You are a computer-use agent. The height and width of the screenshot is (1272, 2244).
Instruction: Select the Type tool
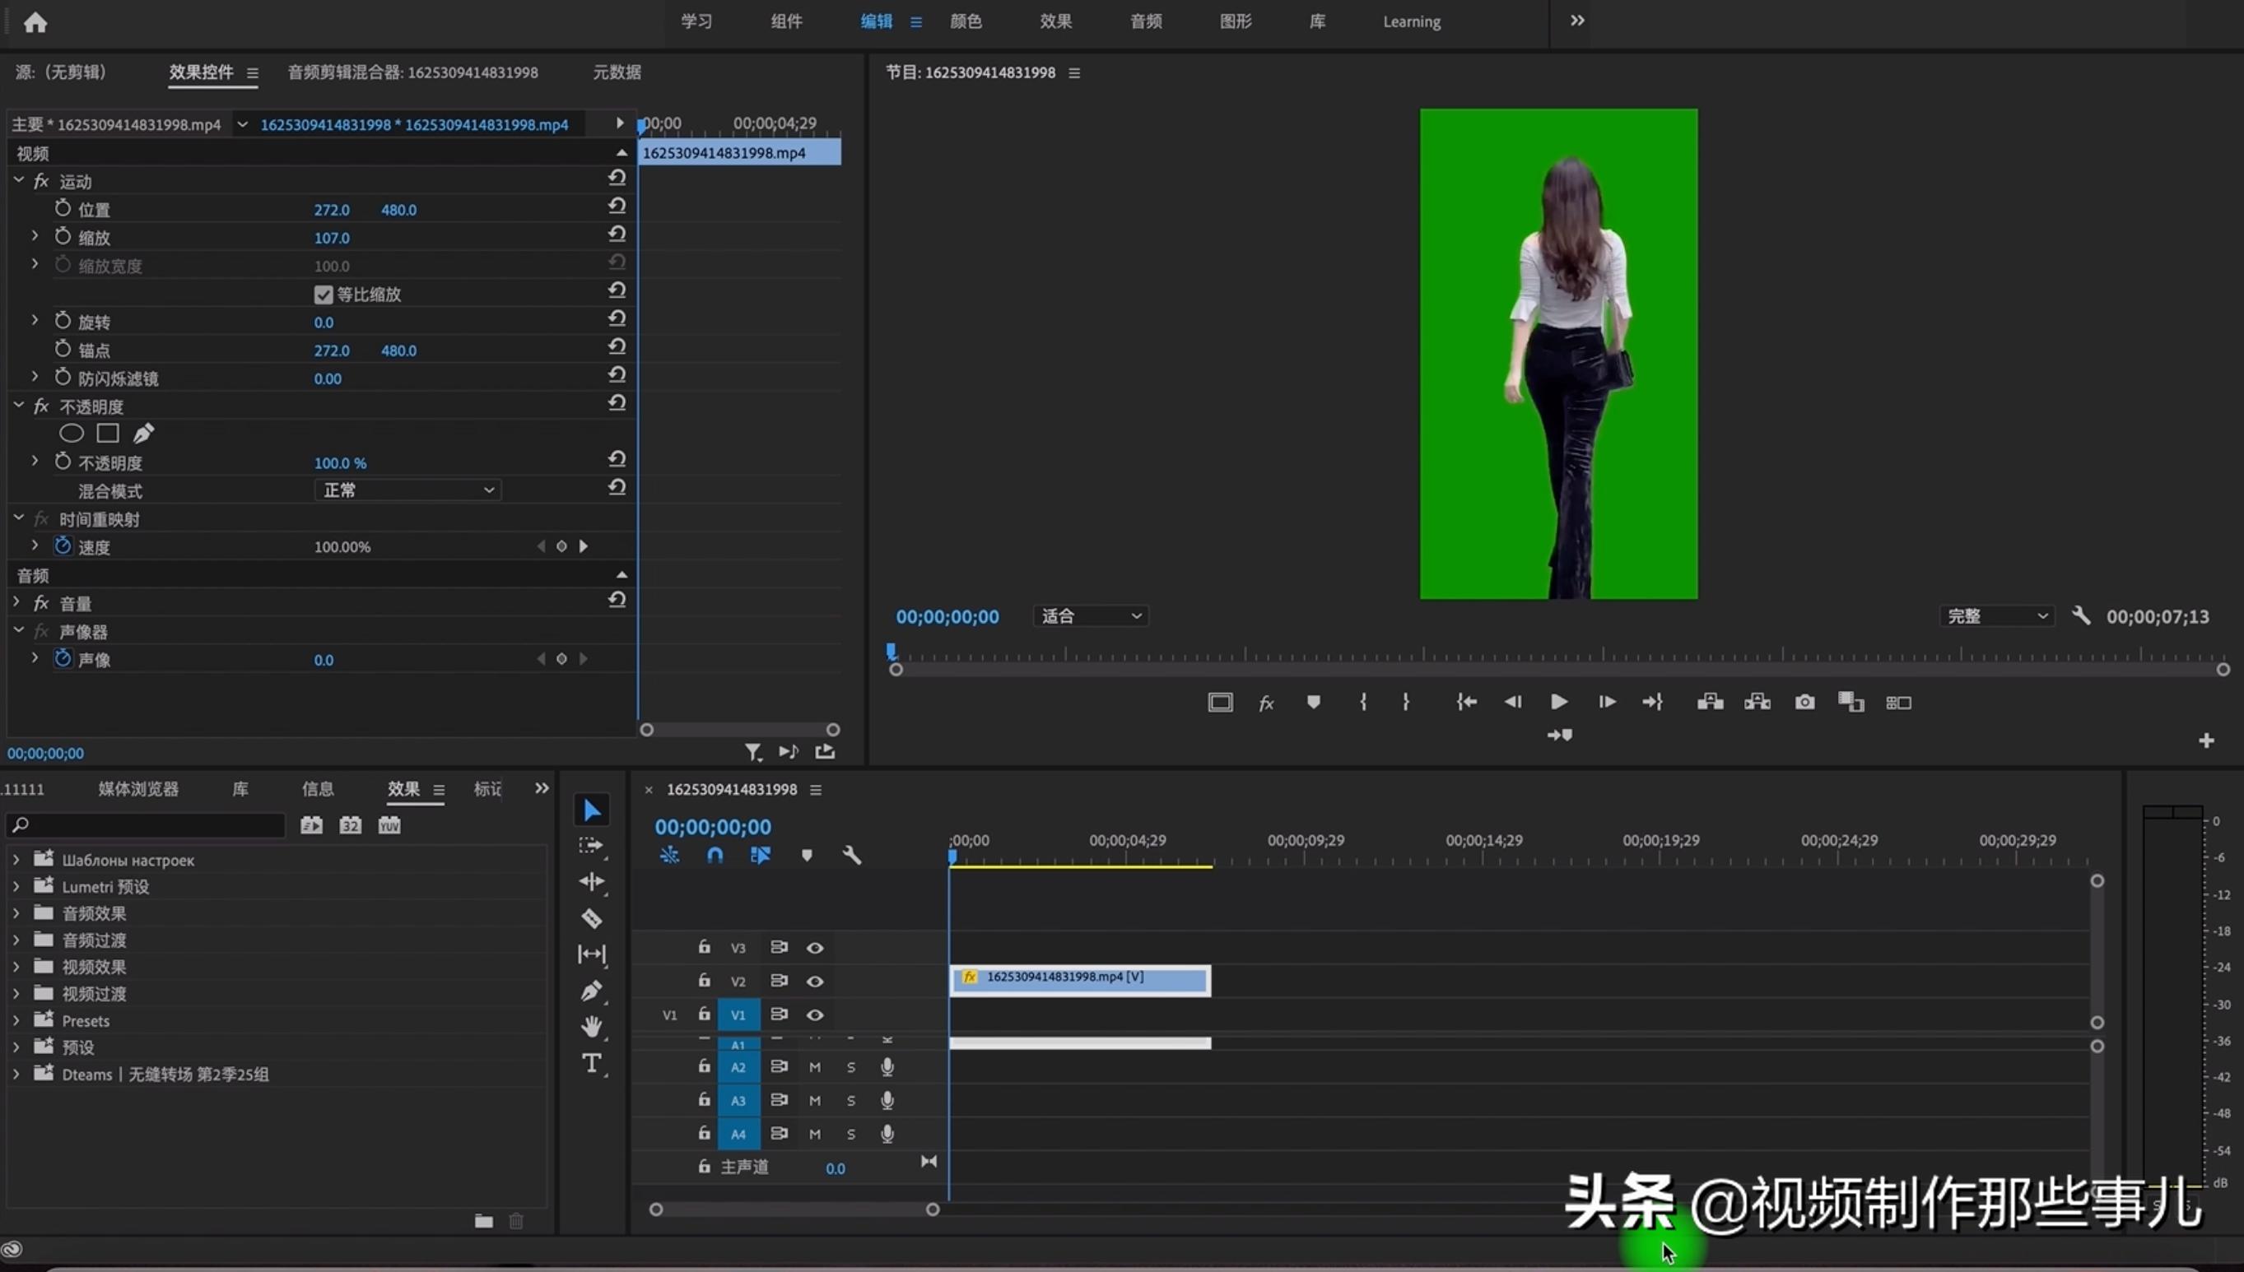pos(593,1063)
